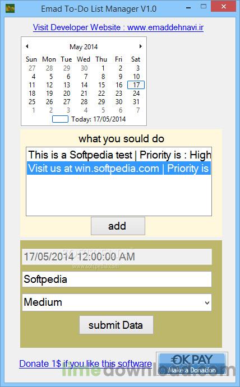The height and width of the screenshot is (387, 240).
Task: Click the Today marker box in calendar
Action: [x=60, y=119]
